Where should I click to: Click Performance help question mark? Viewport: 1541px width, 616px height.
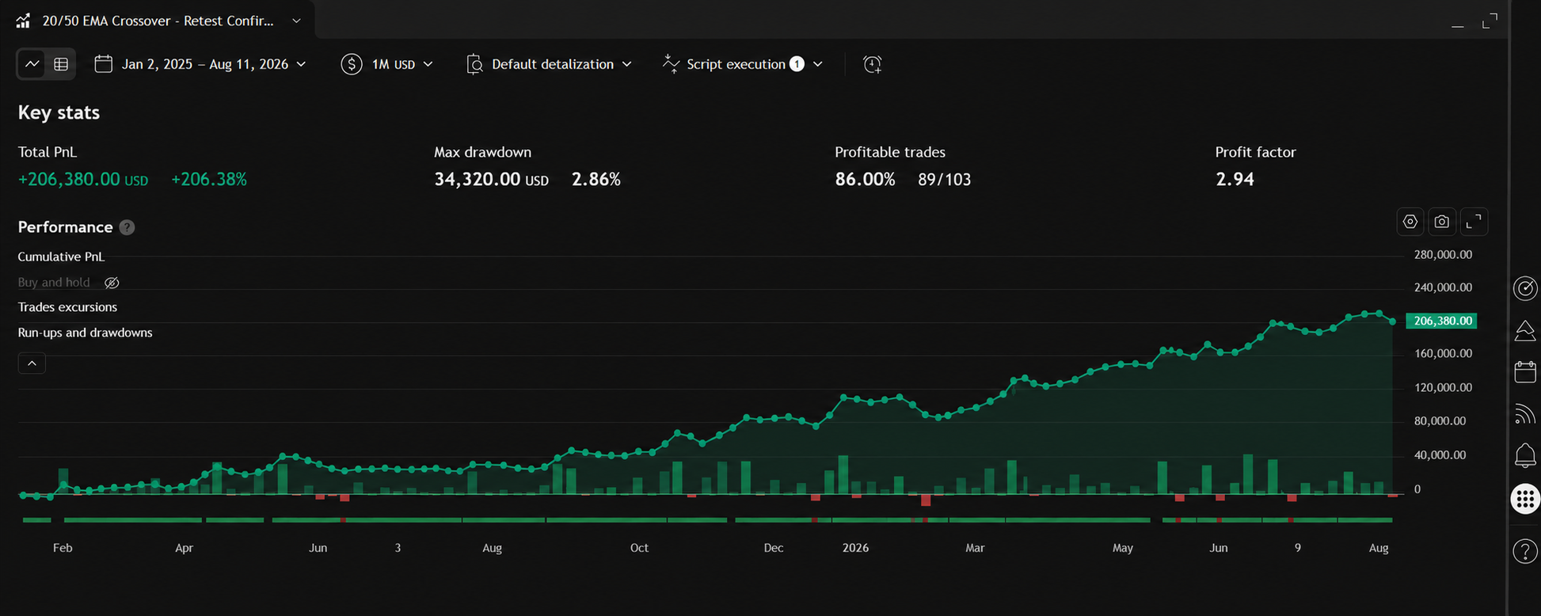(127, 227)
